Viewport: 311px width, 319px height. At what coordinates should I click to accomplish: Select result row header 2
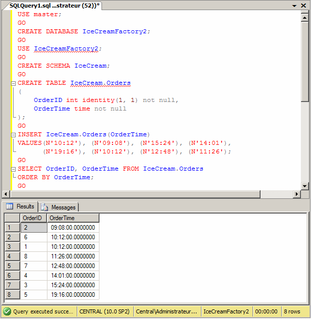point(12,237)
